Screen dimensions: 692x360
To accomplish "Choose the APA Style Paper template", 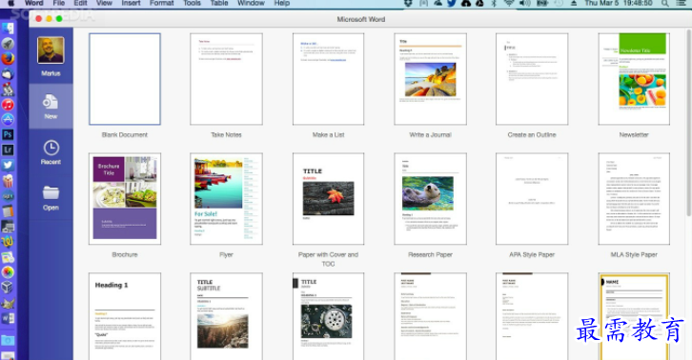I will [x=532, y=199].
